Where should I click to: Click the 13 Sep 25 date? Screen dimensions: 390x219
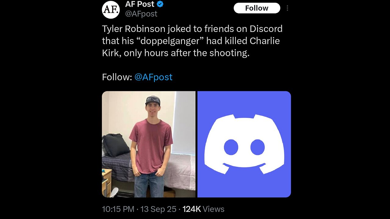pos(159,209)
